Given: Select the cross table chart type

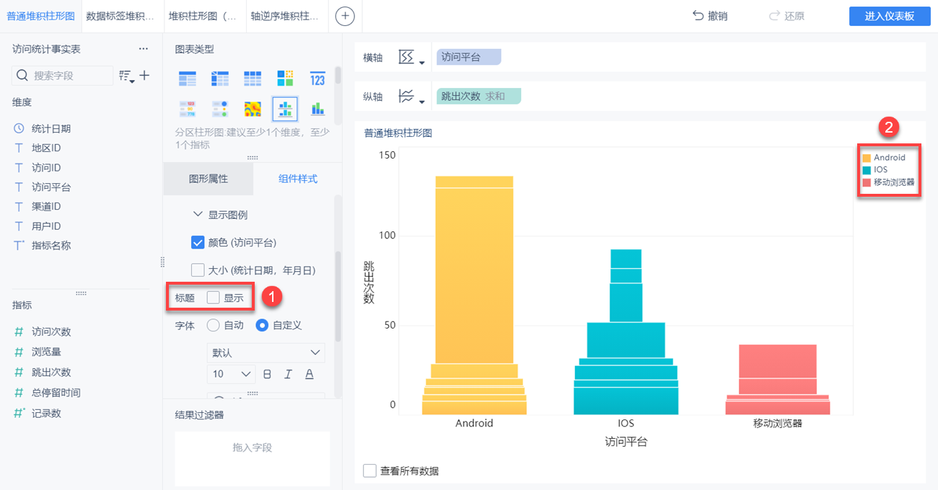Looking at the screenshot, I should pyautogui.click(x=220, y=79).
